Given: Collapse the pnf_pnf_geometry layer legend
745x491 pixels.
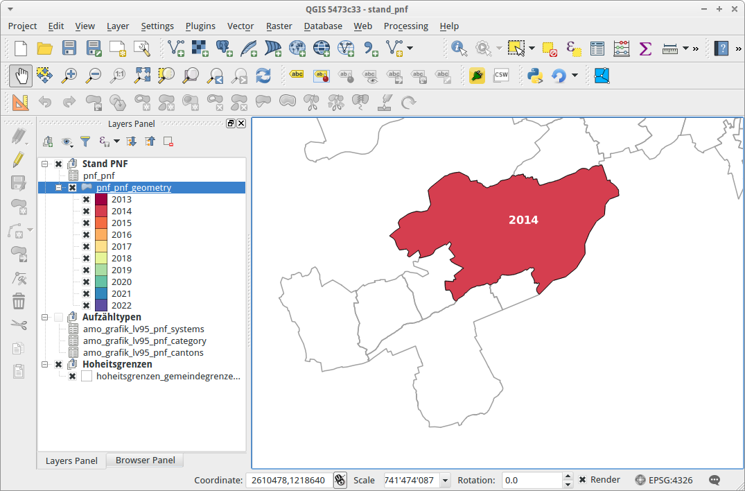Looking at the screenshot, I should [58, 188].
